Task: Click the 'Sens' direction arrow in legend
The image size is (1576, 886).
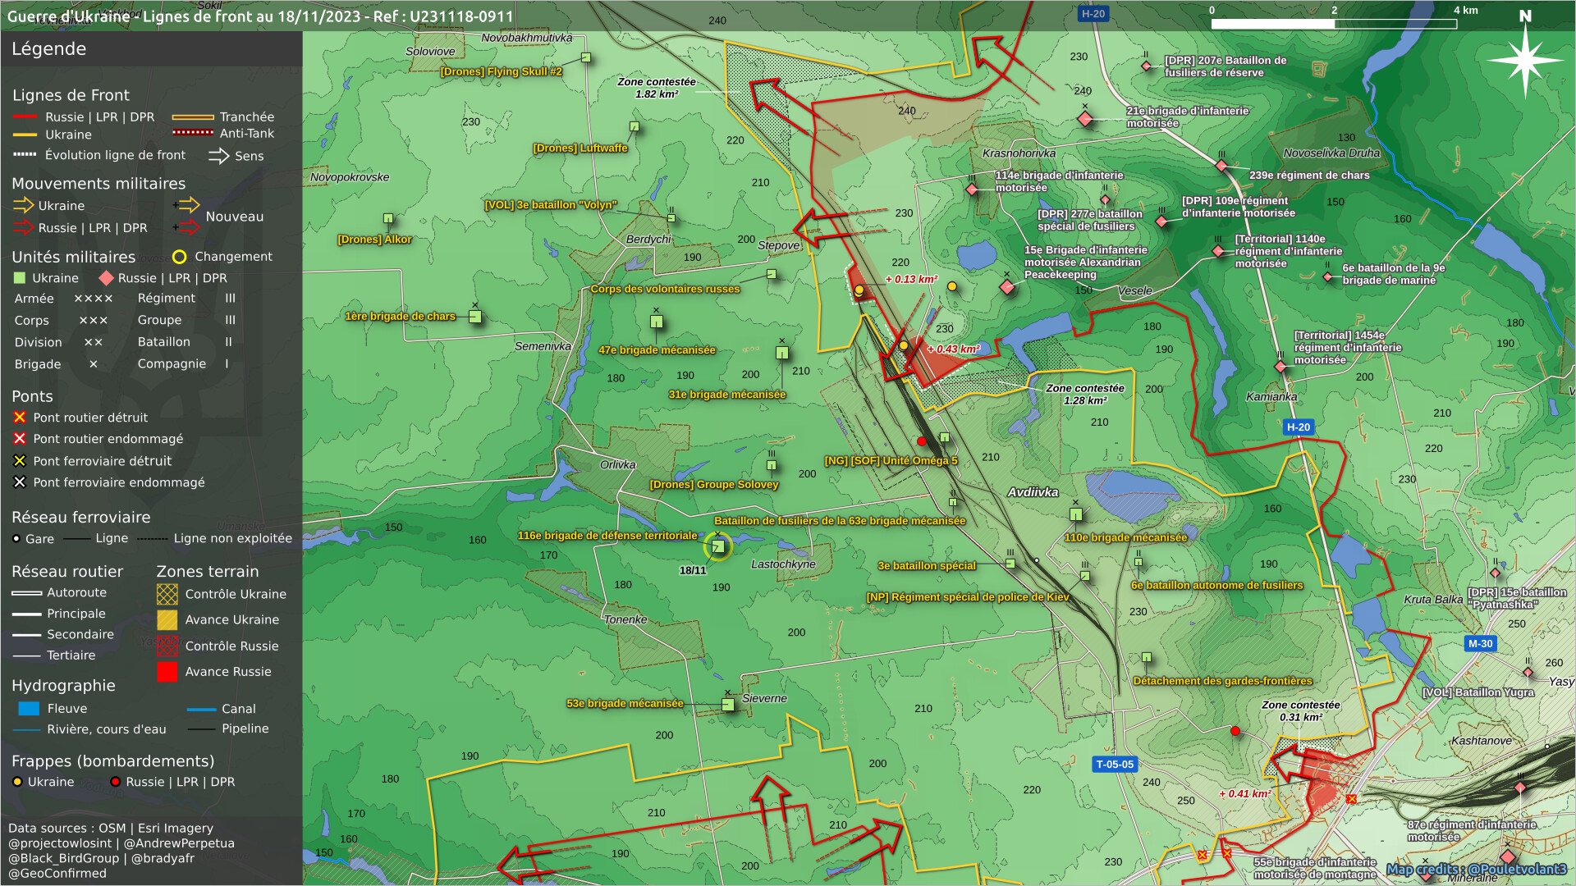Action: (218, 156)
